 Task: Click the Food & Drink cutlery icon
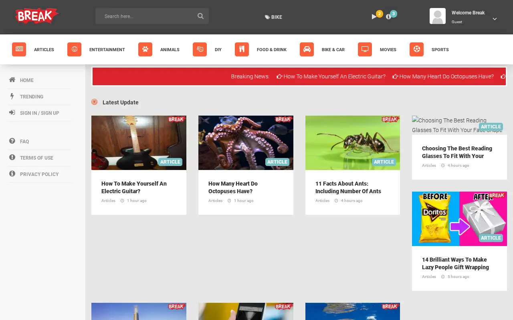(242, 50)
